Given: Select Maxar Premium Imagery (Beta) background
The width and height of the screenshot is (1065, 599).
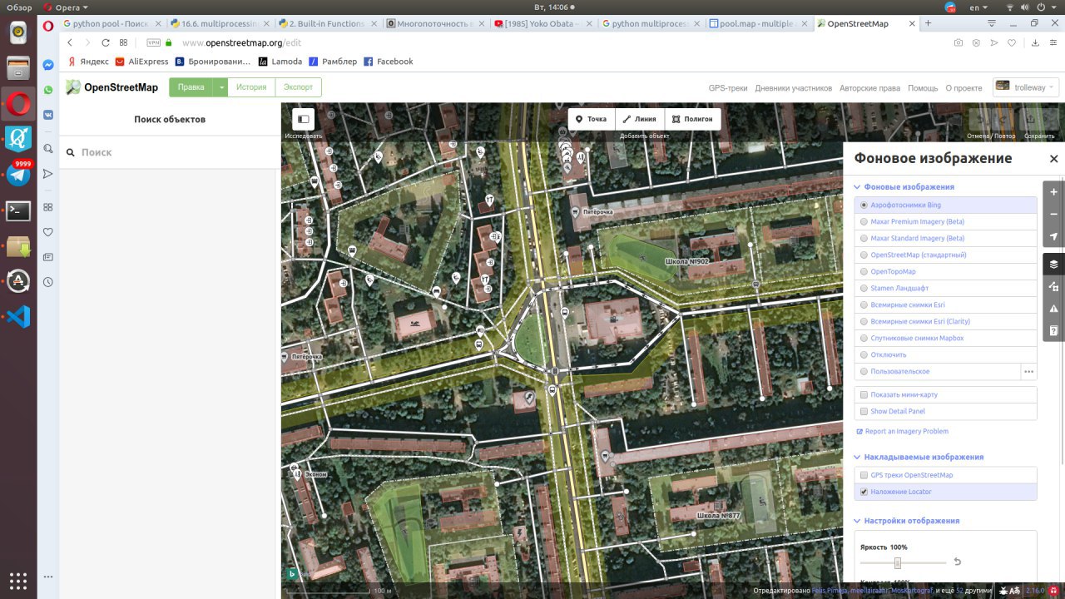Looking at the screenshot, I should [x=946, y=221].
